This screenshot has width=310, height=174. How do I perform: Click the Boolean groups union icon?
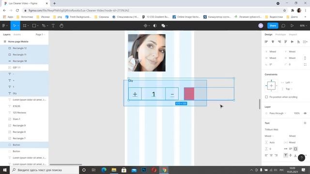coord(163,26)
